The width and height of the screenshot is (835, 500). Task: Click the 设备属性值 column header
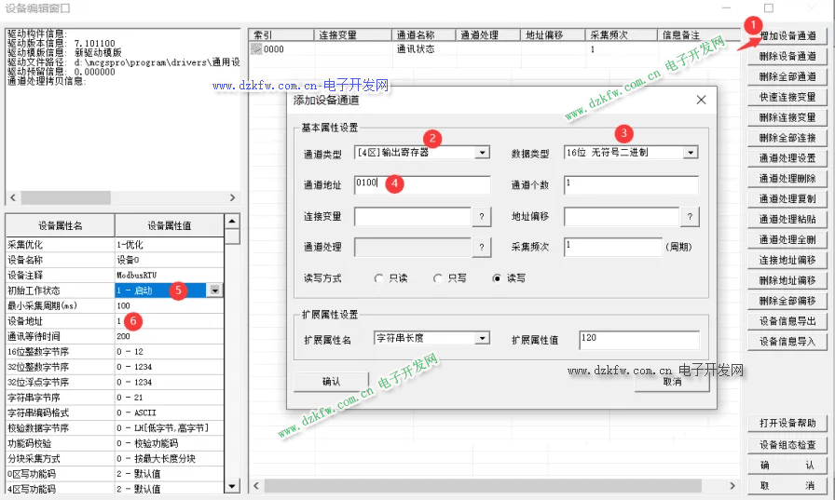point(169,225)
